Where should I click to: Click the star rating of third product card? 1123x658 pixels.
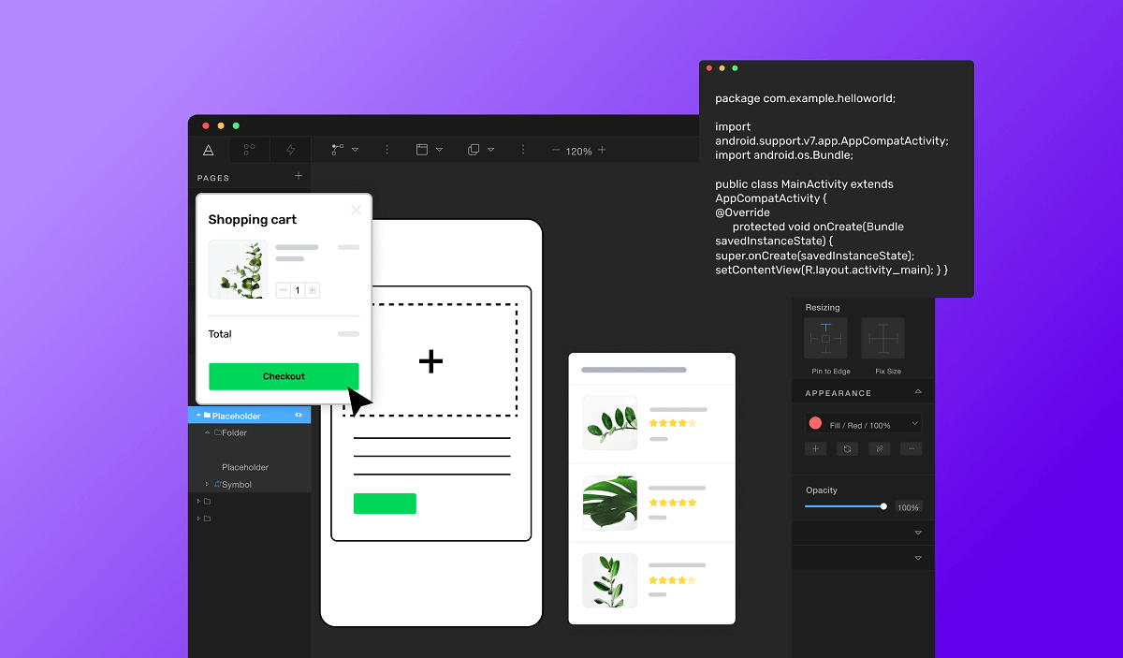(673, 580)
